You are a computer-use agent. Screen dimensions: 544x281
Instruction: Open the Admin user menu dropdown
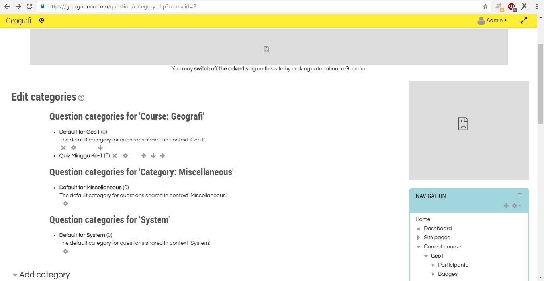pos(496,21)
